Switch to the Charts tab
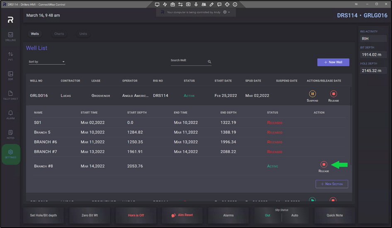This screenshot has height=228, width=392. coord(59,34)
